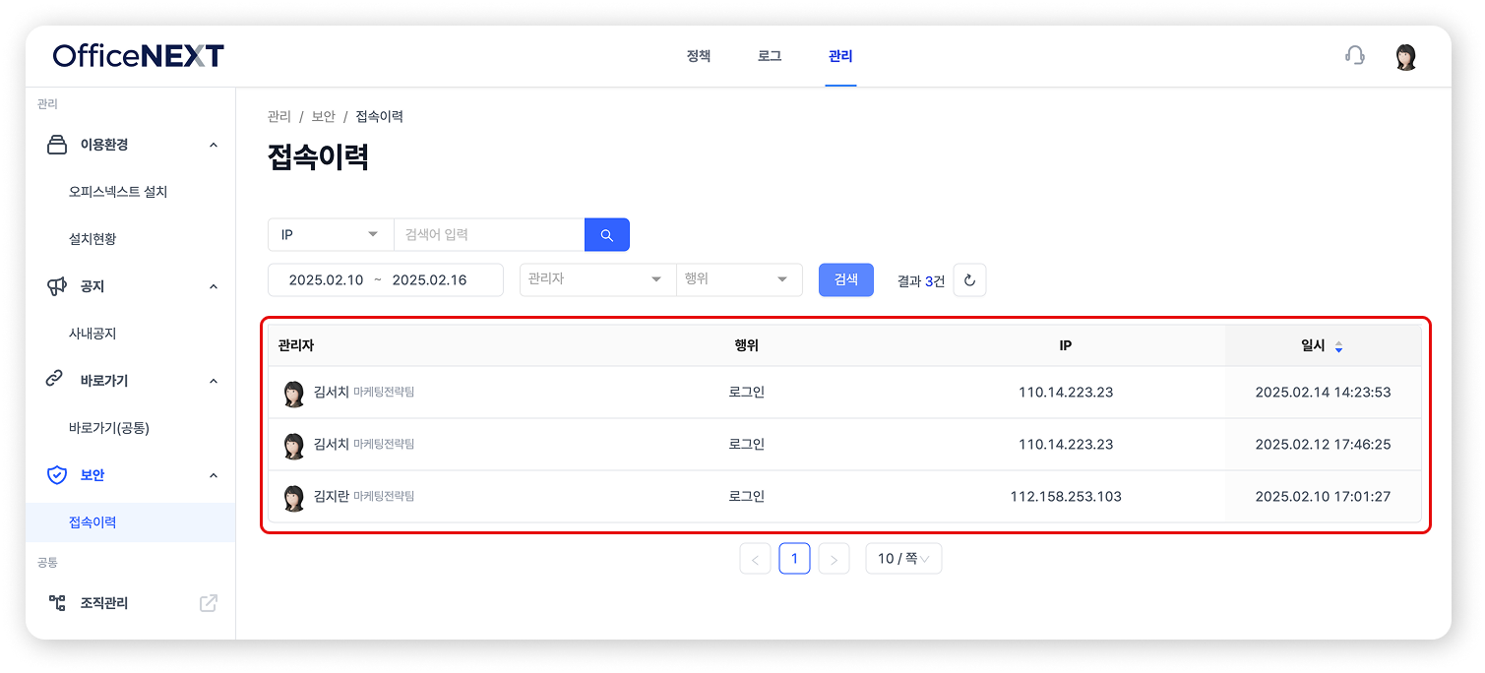Click the 보안 shield icon
The width and height of the screenshot is (1485, 673).
pyautogui.click(x=57, y=475)
